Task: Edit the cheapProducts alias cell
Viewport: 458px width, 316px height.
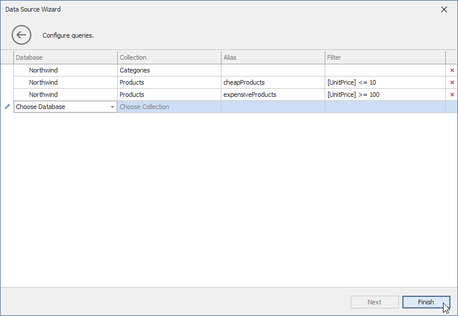Action: [272, 82]
